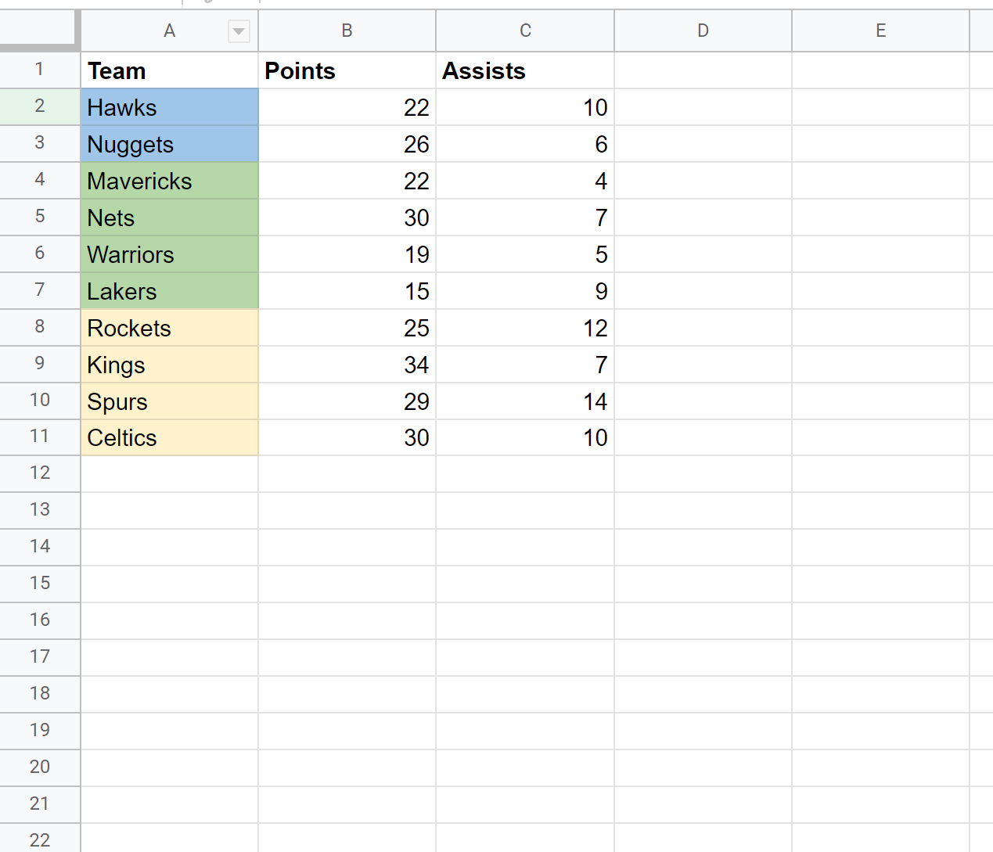The height and width of the screenshot is (852, 993).
Task: Click the yellow Rockets cell
Action: click(169, 328)
